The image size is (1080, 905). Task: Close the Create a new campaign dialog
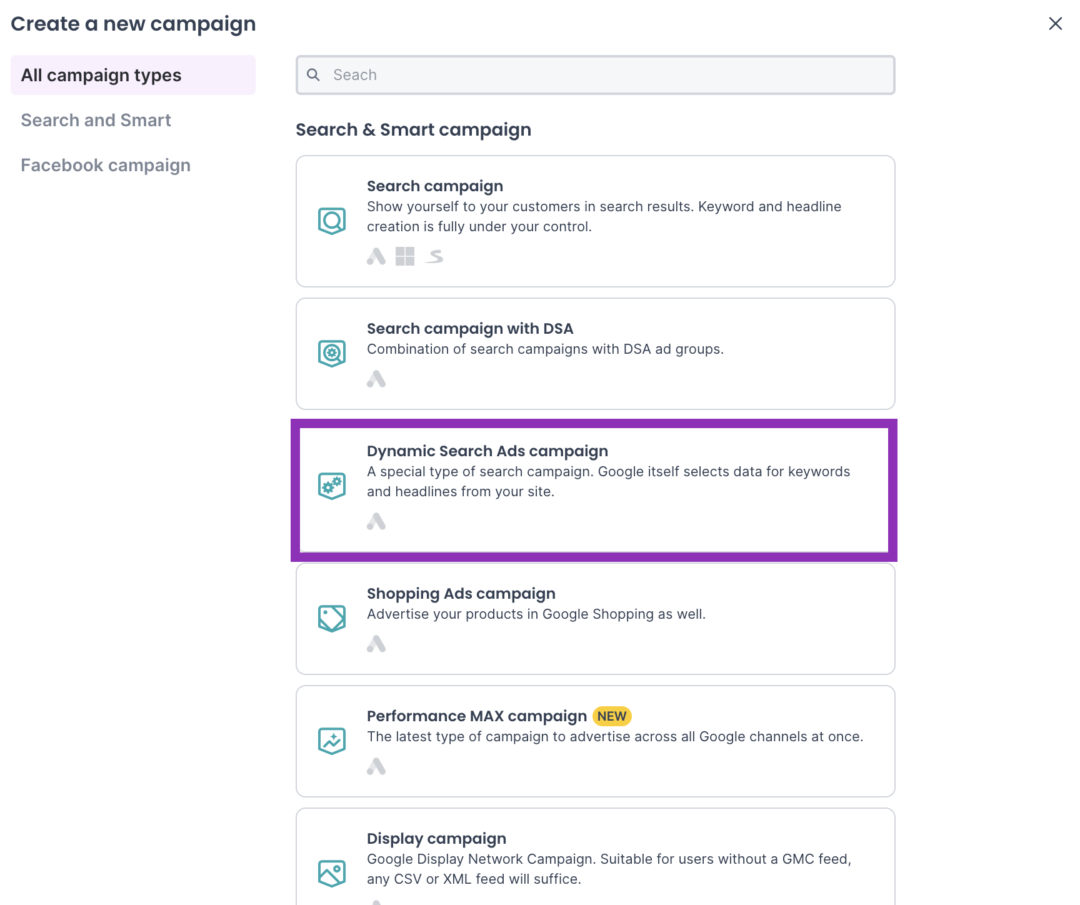click(1056, 24)
